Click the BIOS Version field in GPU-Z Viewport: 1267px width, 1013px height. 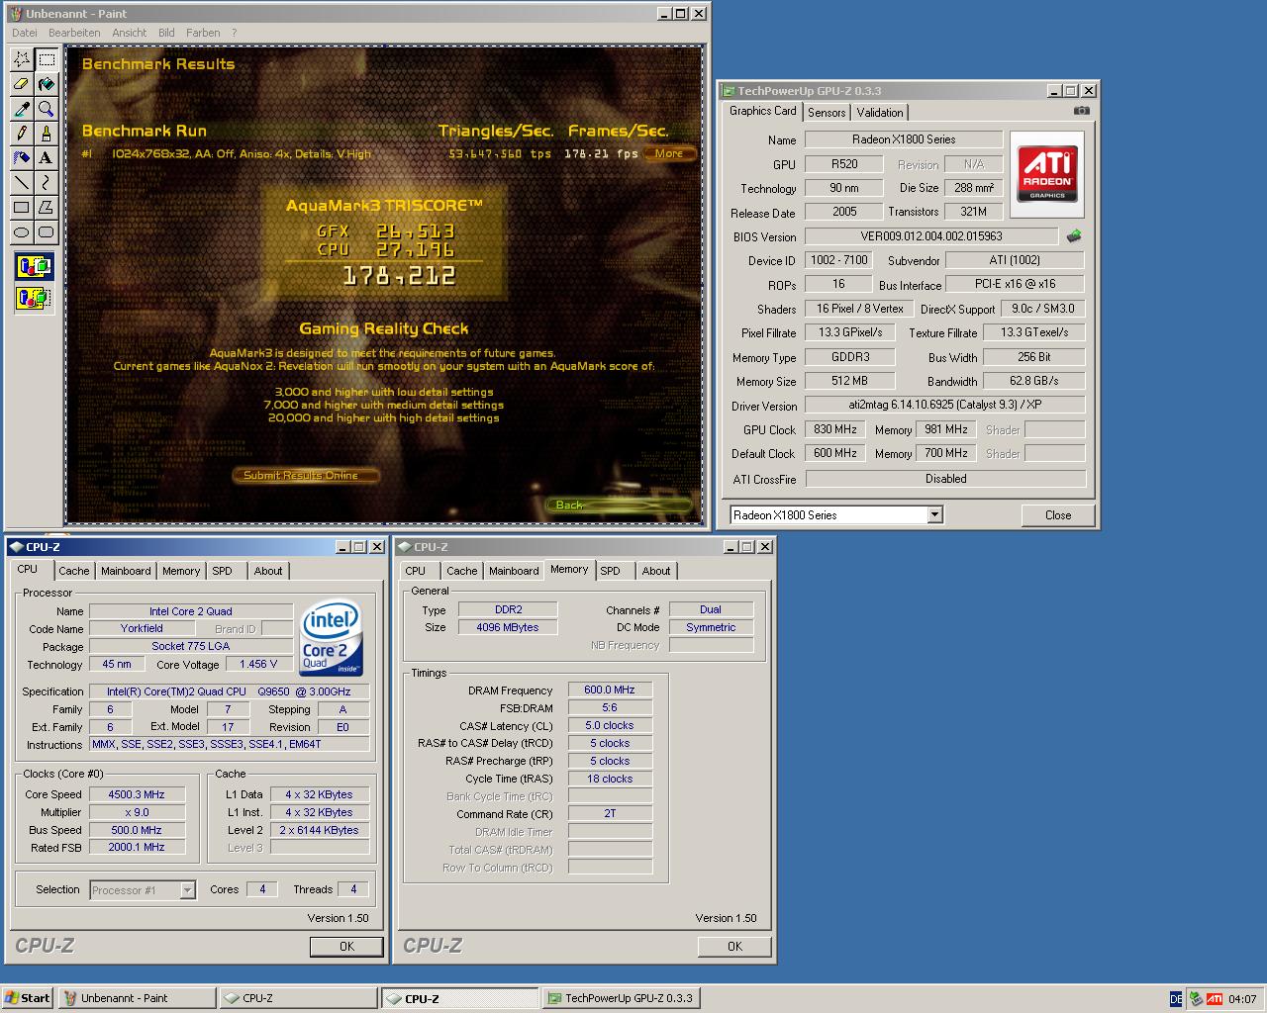[x=931, y=236]
